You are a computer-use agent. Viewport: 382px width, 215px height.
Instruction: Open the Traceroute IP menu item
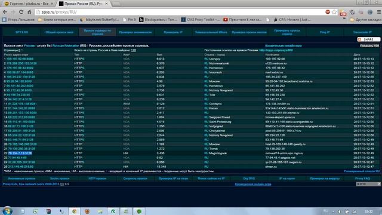point(362,32)
